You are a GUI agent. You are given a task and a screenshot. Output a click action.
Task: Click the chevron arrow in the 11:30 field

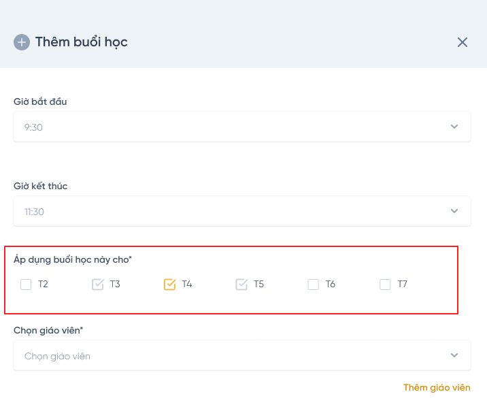point(454,211)
